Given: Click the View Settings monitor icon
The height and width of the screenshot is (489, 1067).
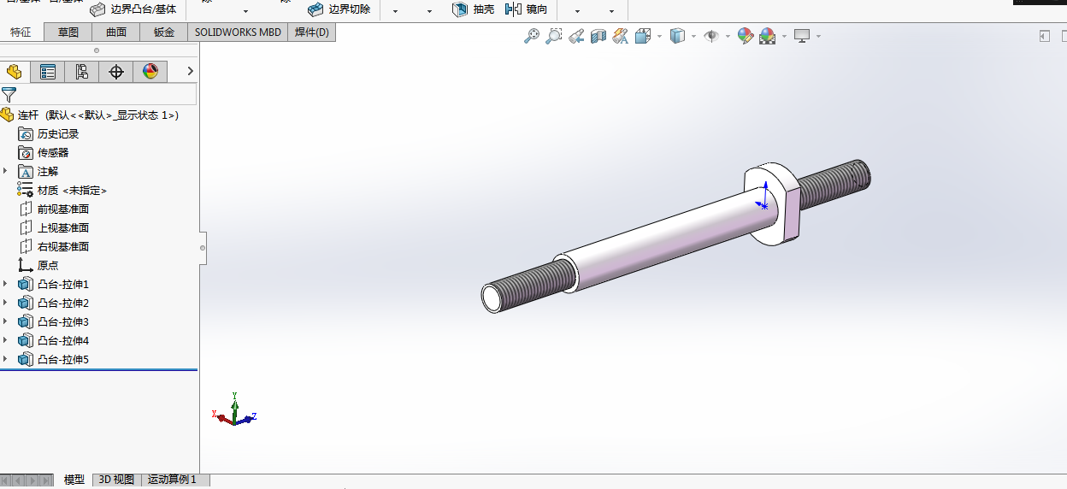Looking at the screenshot, I should pos(802,36).
